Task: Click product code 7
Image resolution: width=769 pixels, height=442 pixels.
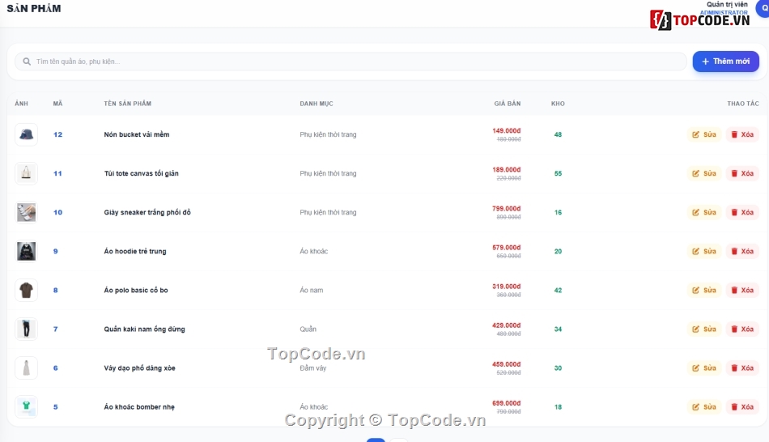Action: [x=55, y=329]
